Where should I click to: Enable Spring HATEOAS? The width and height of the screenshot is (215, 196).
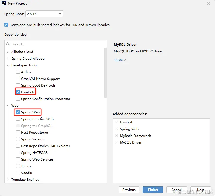[18, 153]
